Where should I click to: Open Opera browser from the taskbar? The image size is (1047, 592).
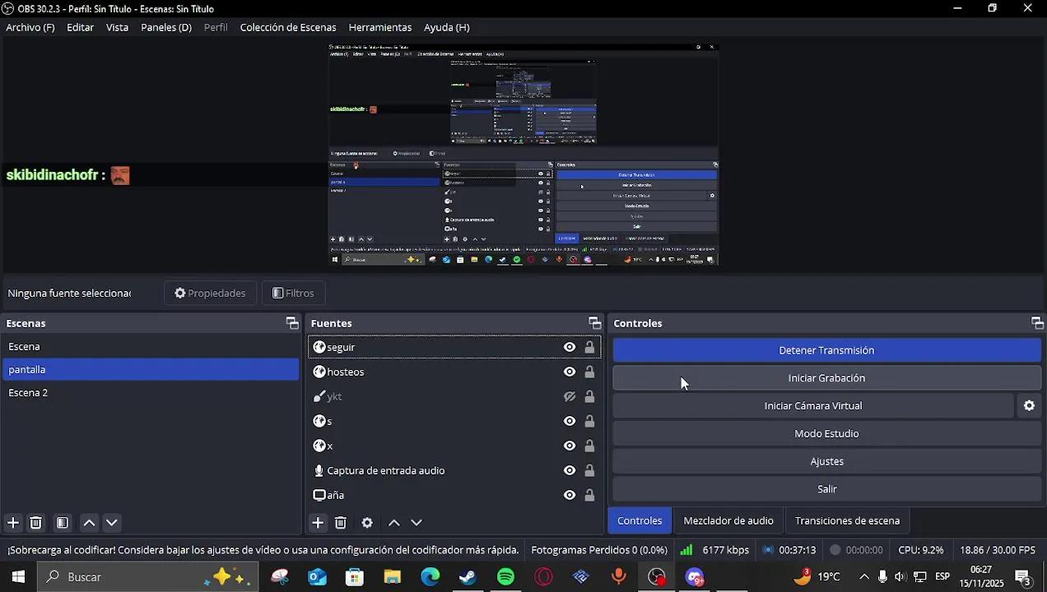point(543,577)
